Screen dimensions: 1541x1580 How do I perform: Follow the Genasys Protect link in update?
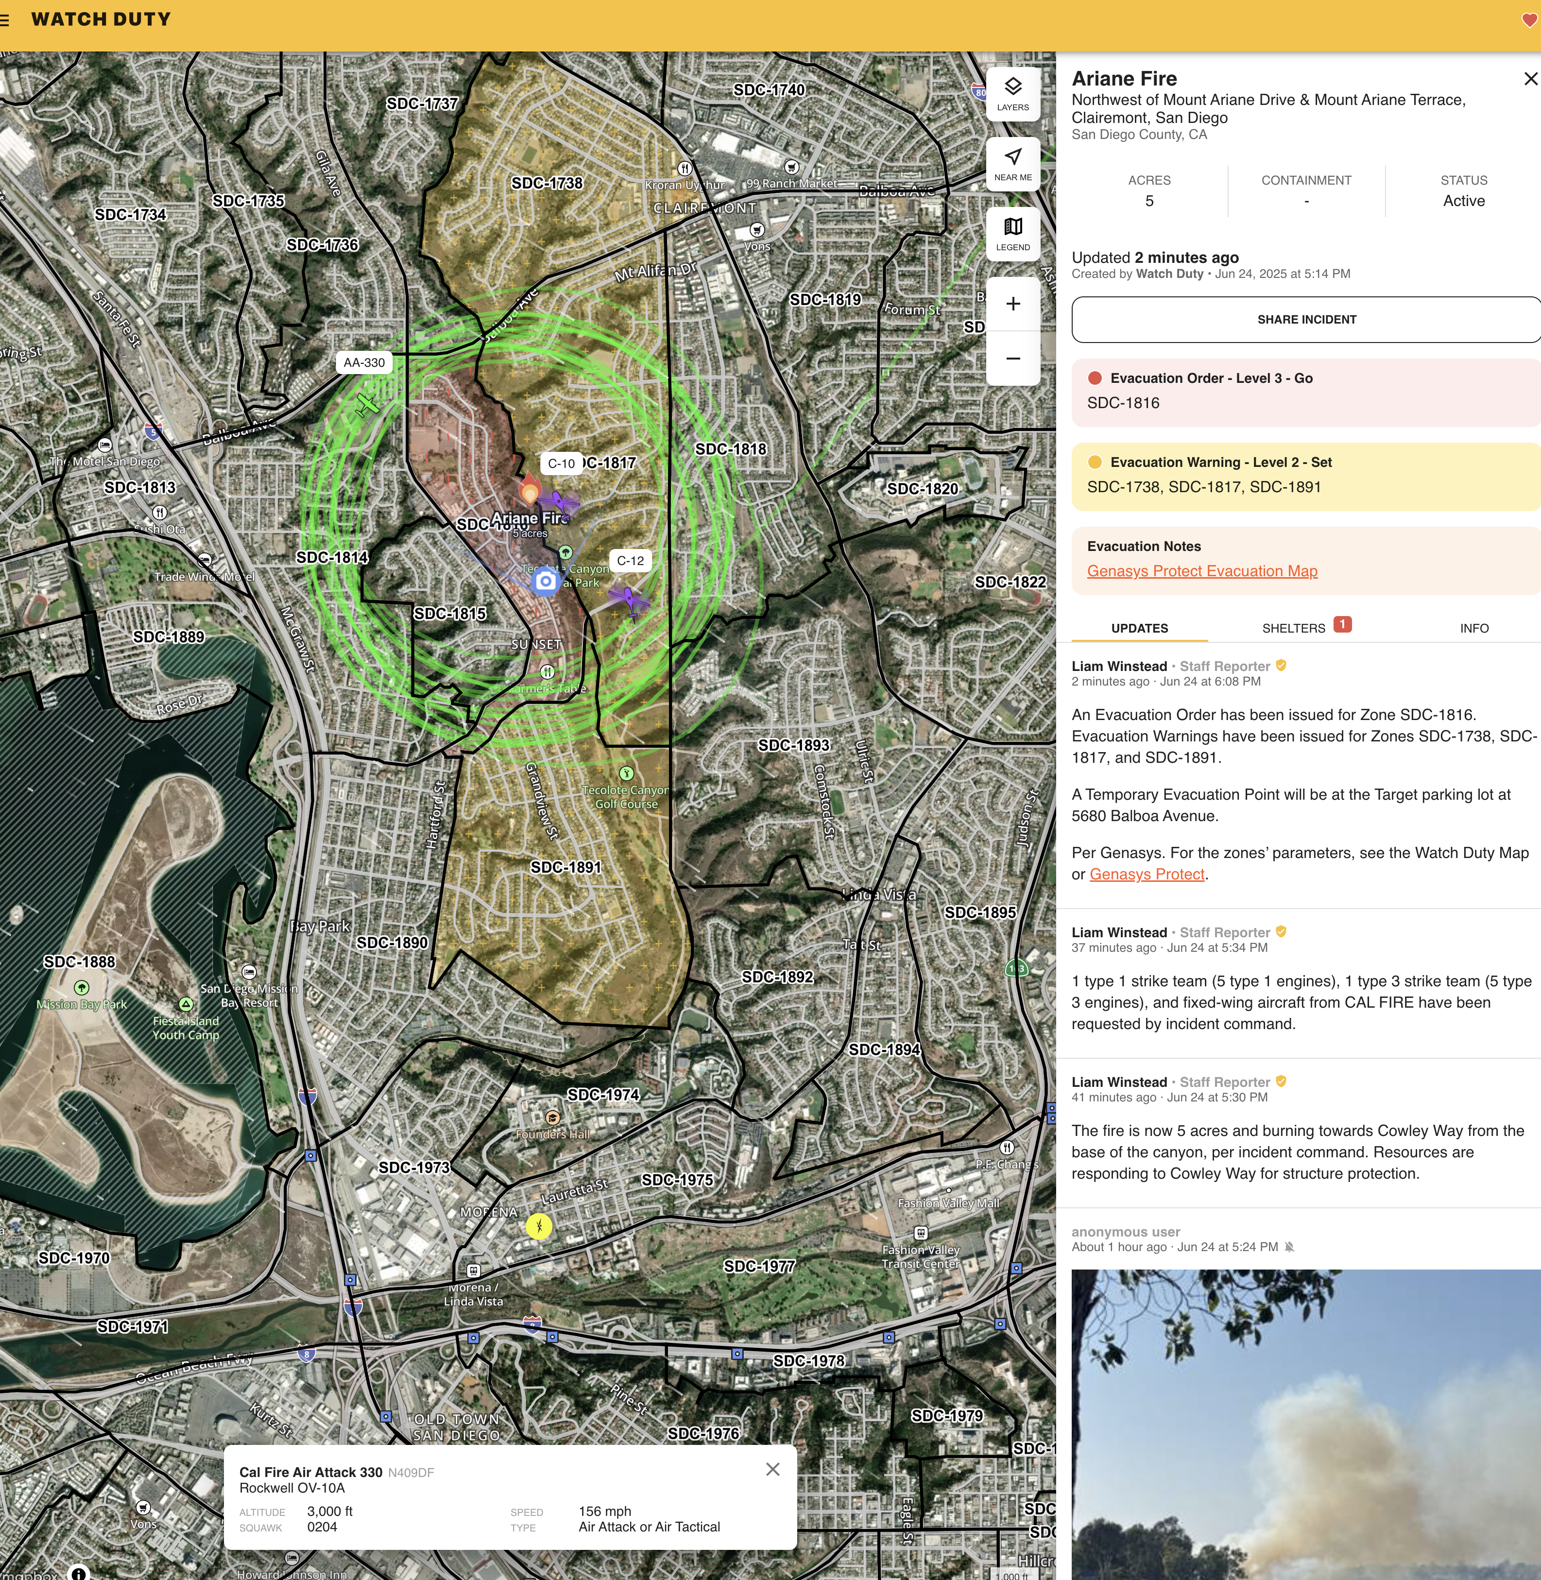pyautogui.click(x=1147, y=875)
